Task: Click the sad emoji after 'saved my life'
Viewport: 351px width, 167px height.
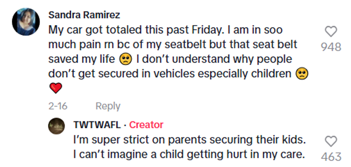Action: click(x=127, y=59)
